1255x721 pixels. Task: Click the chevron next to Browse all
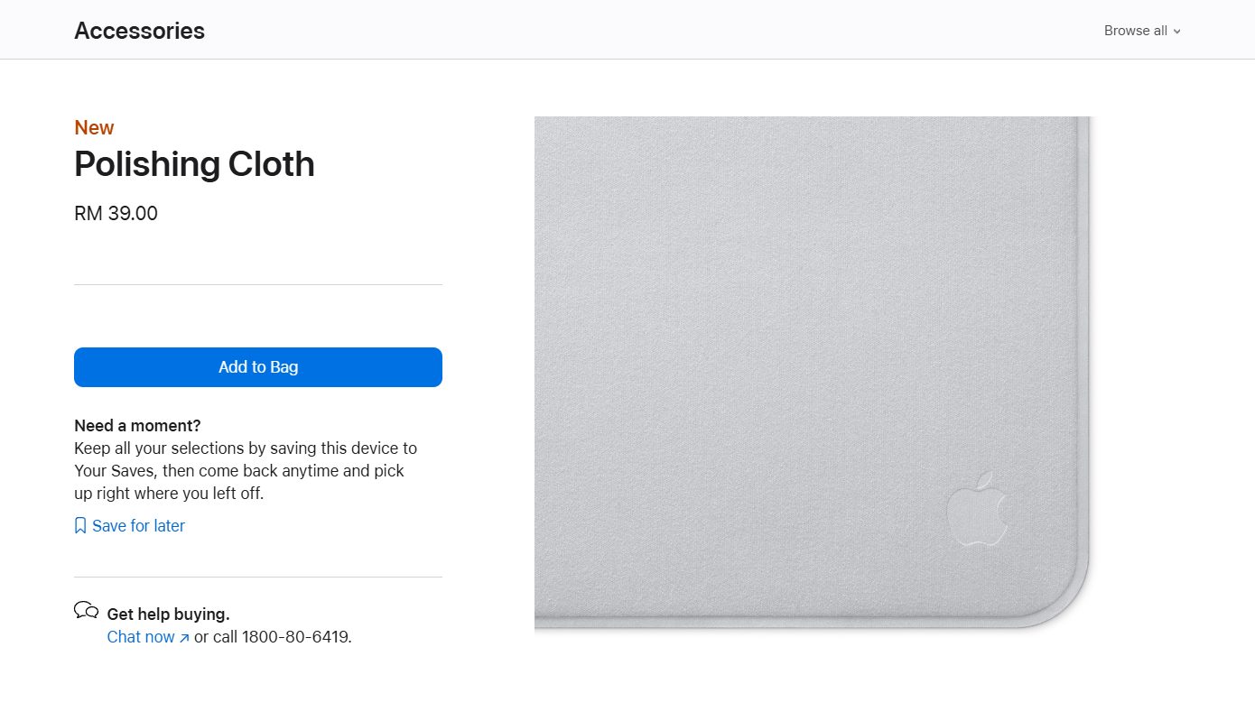pyautogui.click(x=1176, y=32)
